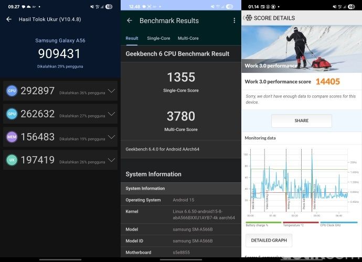Screen dimensions: 362x262
Task: Tap the Samsung Galaxy A56 device name
Action: click(x=60, y=40)
